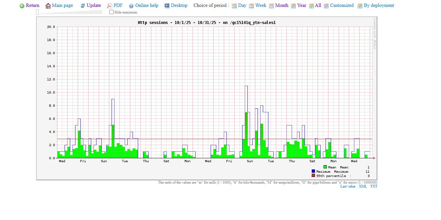Click the Online help question icon
The height and width of the screenshot is (220, 441).
pyautogui.click(x=131, y=6)
